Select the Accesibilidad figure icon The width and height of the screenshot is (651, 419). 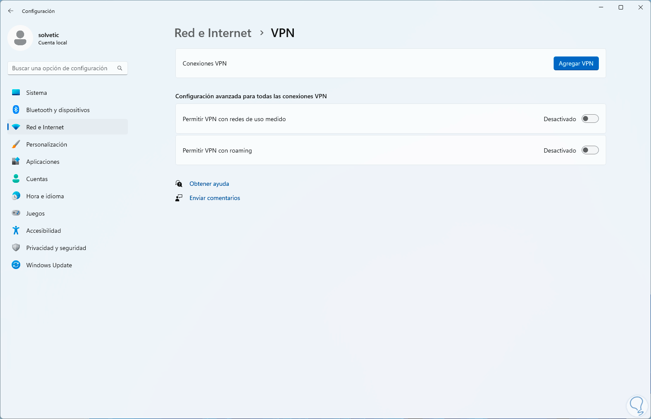coord(16,231)
